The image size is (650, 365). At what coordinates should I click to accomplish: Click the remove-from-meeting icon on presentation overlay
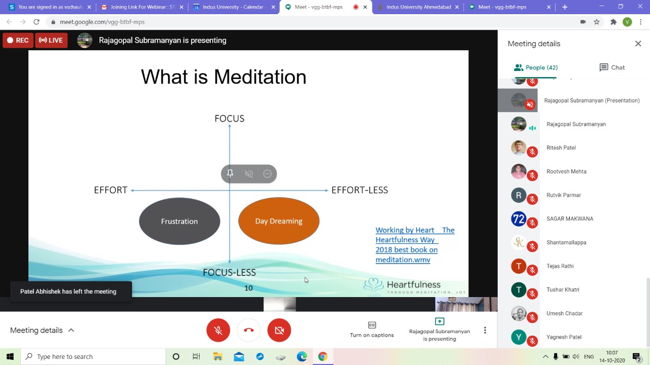tap(268, 173)
